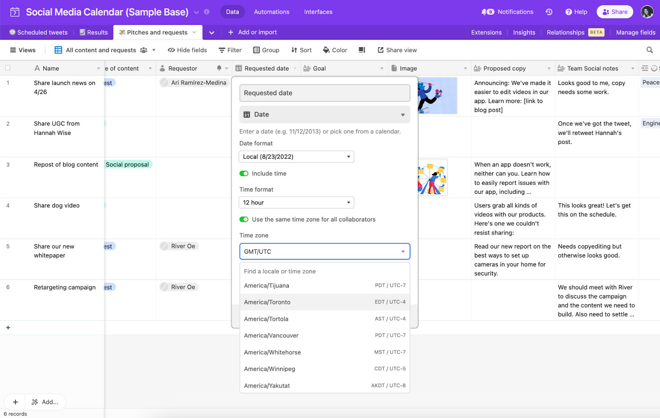Screen dimensions: 660x418
Task: Open Results table tab
Action: click(94, 32)
